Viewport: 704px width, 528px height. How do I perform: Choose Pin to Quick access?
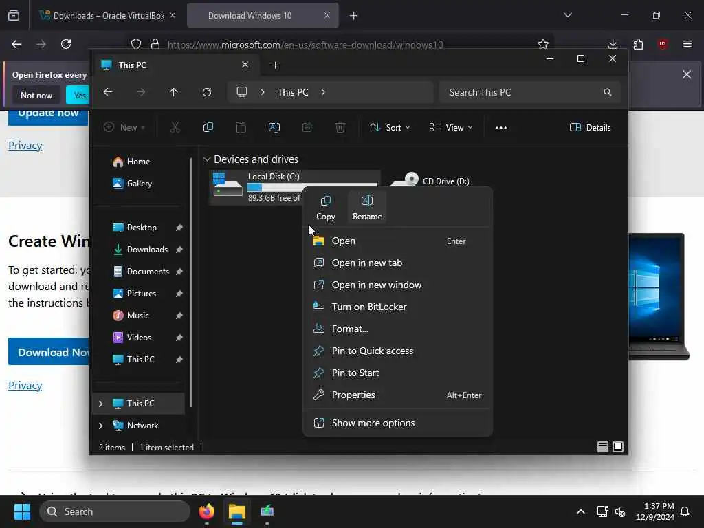click(398, 351)
